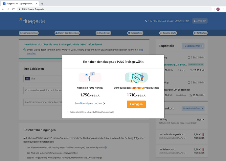The width and height of the screenshot is (226, 161).
Task: Click the Geschäftsbedingungen heading
Action: (x=39, y=130)
